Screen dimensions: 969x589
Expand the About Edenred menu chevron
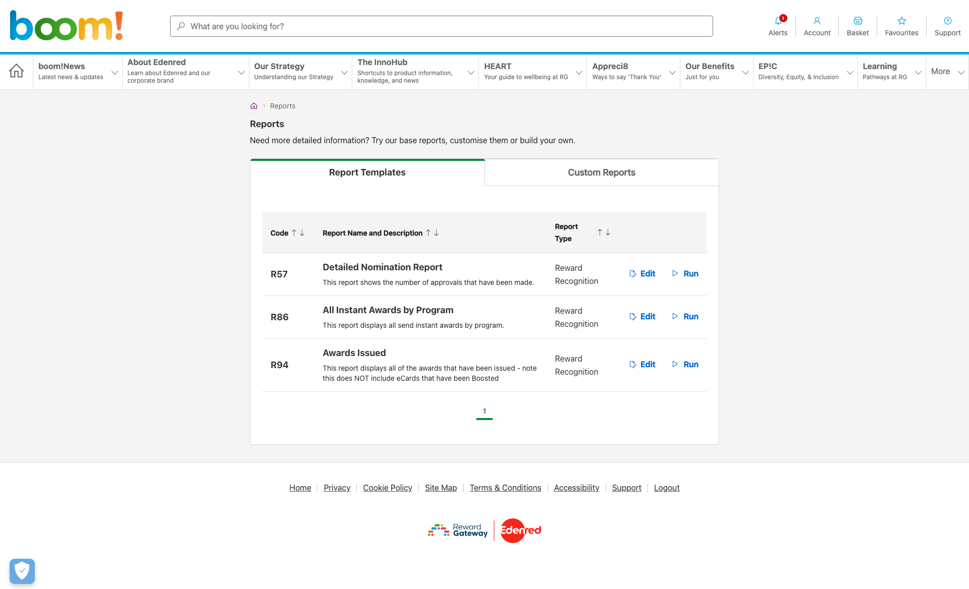point(241,73)
